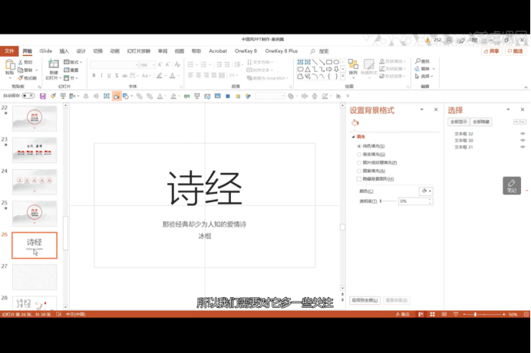The image size is (531, 353).
Task: Click the highlighted orange quick access toolbar icon
Action: 117,96
